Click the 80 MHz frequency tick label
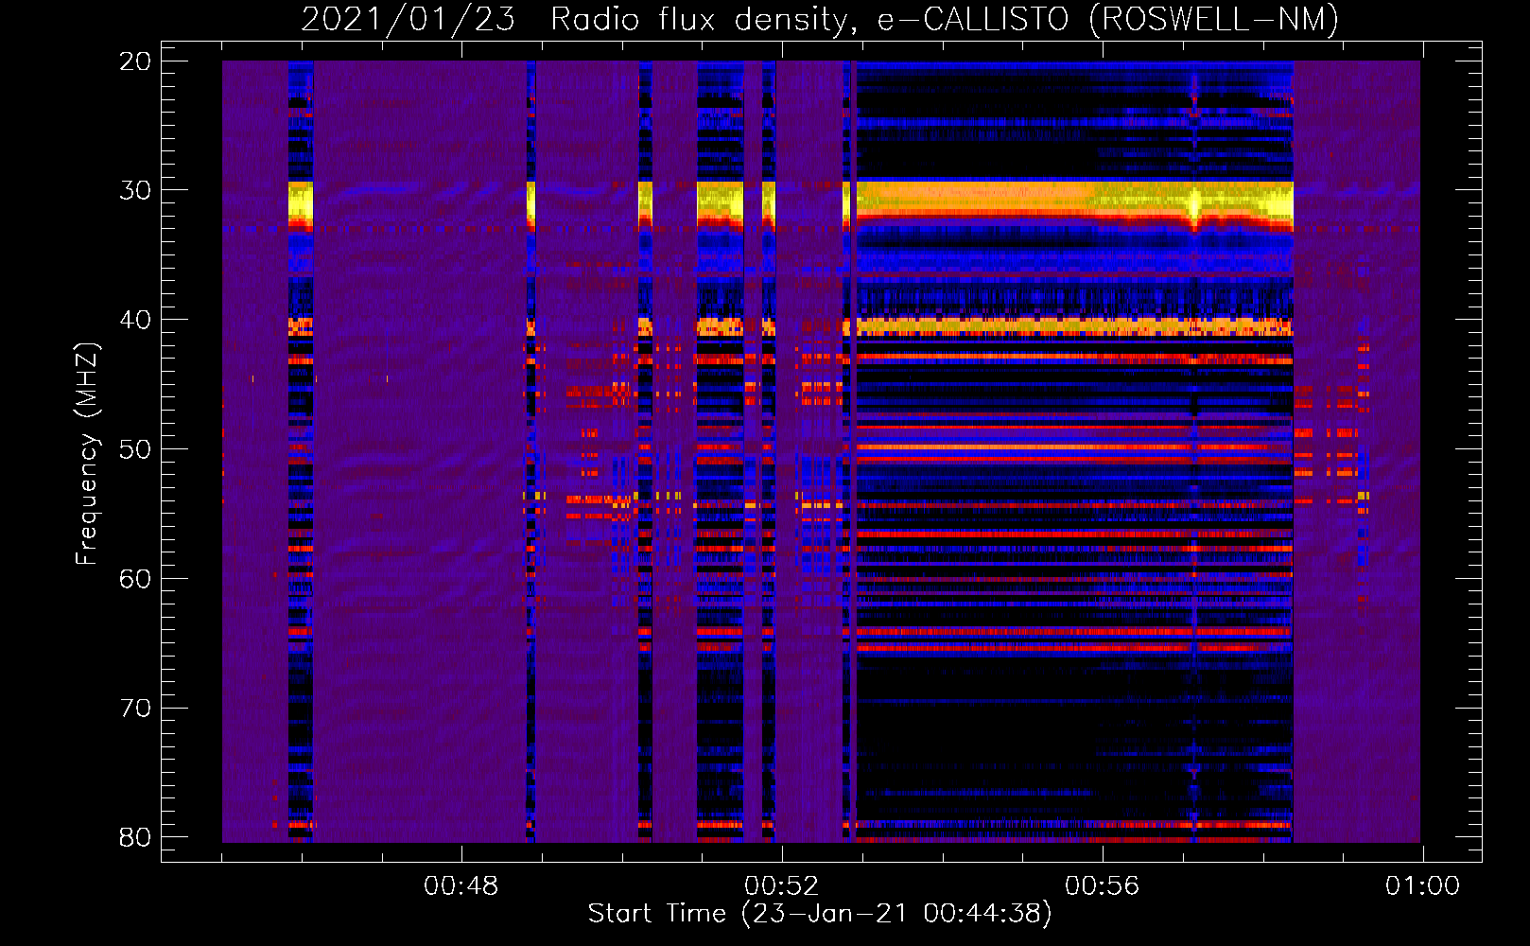1530x946 pixels. point(135,838)
